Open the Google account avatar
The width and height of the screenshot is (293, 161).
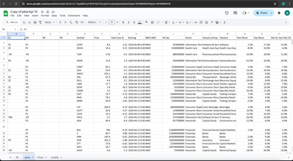287,13
